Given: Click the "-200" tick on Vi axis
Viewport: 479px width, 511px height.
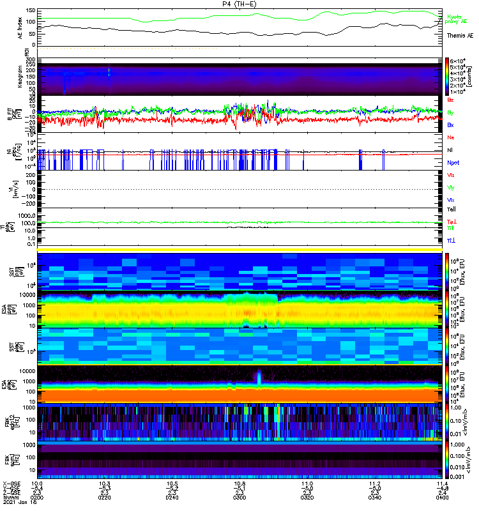Looking at the screenshot, I should coord(27,204).
